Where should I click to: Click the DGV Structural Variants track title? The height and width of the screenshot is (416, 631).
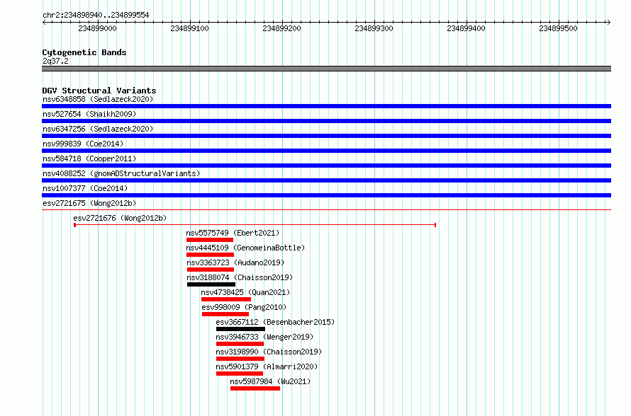coord(99,91)
